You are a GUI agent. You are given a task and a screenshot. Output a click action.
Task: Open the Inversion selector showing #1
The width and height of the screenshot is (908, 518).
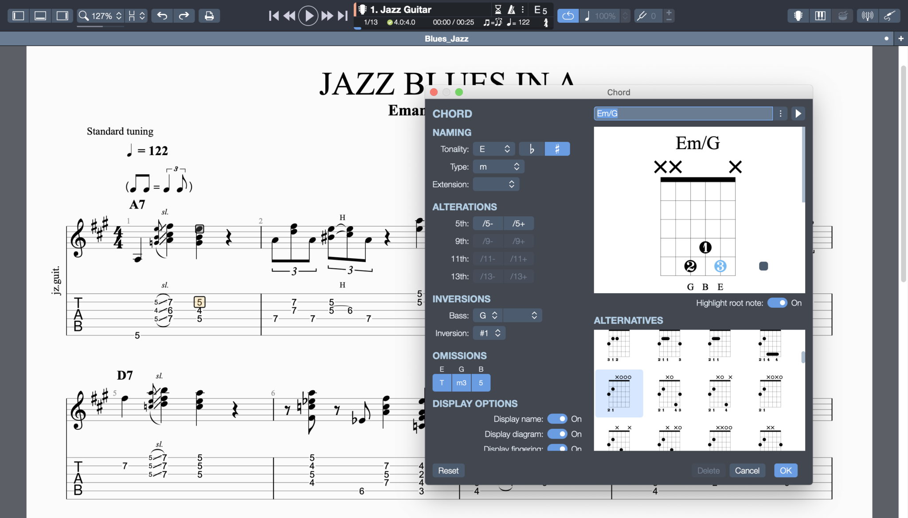click(489, 333)
